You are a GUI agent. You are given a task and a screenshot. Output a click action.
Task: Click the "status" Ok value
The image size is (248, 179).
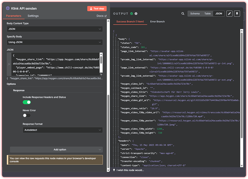(x=137, y=43)
